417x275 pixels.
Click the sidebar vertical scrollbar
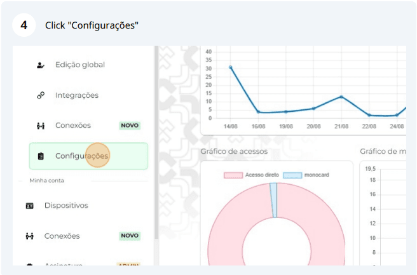(x=156, y=142)
